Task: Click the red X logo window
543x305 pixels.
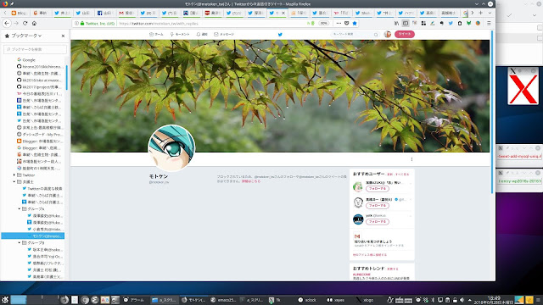Action: [x=523, y=90]
